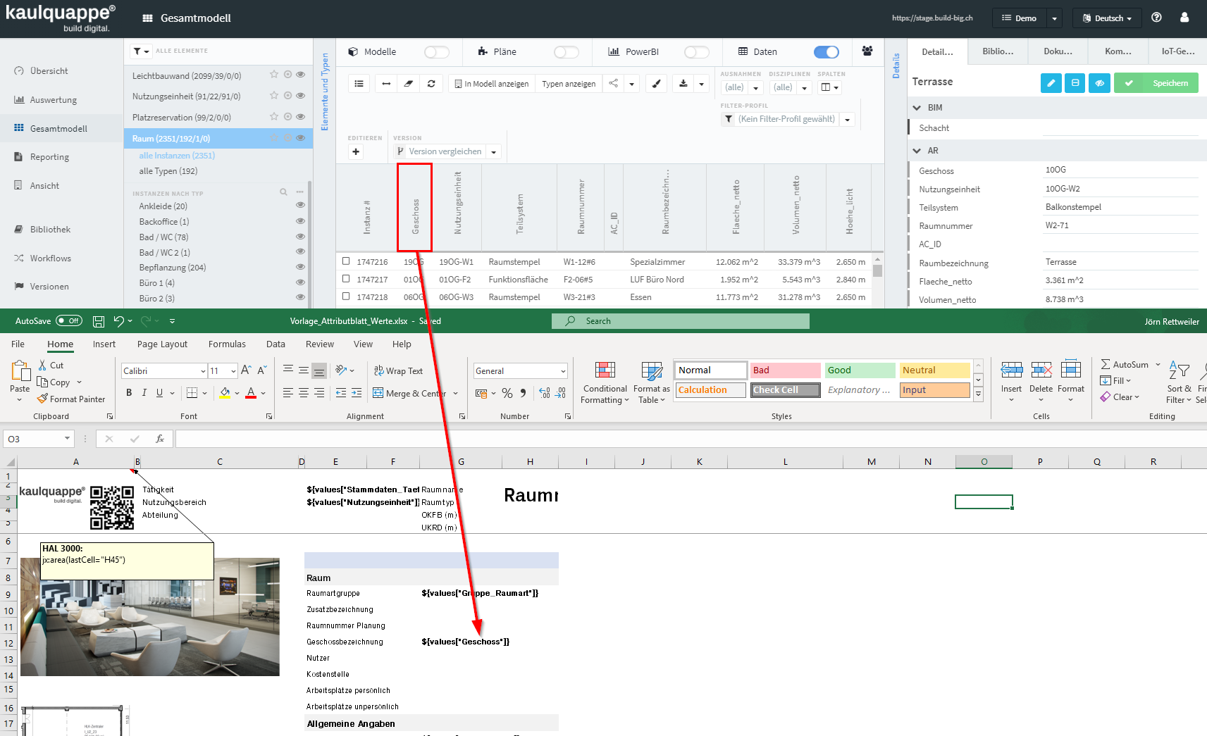1207x736 pixels.
Task: Open the Version vergleichen dropdown arrow
Action: tap(494, 152)
